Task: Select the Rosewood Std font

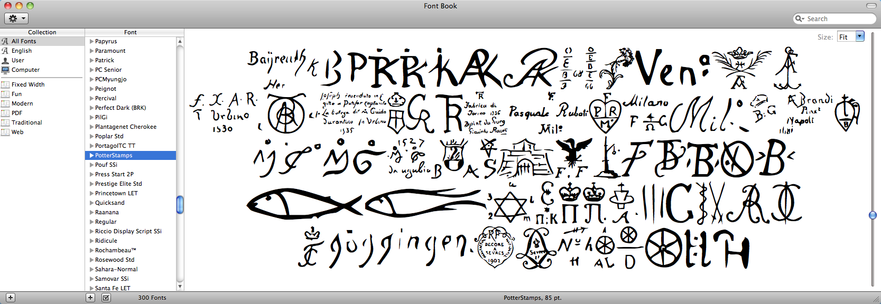Action: tap(115, 260)
